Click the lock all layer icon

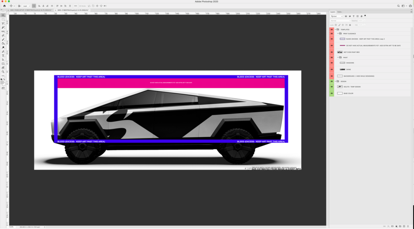(x=350, y=25)
